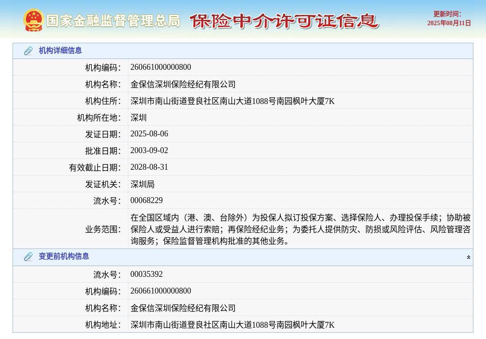Click the 发证机关 label
The width and height of the screenshot is (486, 339).
point(103,184)
